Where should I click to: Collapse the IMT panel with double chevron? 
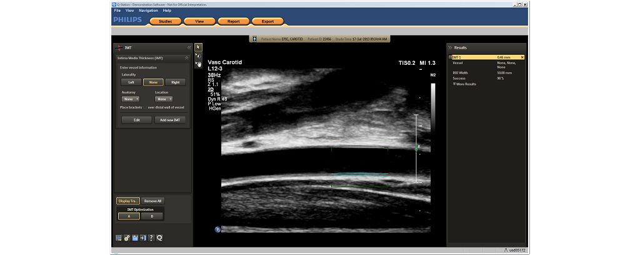click(189, 47)
